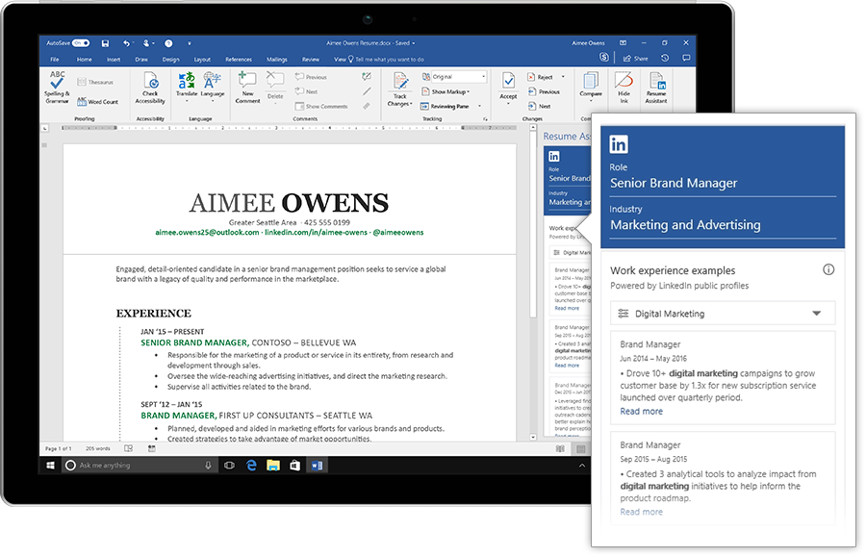Expand the Show Markup menu
Image resolution: width=866 pixels, height=557 pixels.
[x=446, y=91]
